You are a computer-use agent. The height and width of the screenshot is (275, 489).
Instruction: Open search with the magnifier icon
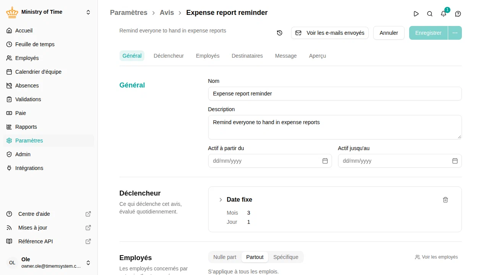click(x=430, y=14)
